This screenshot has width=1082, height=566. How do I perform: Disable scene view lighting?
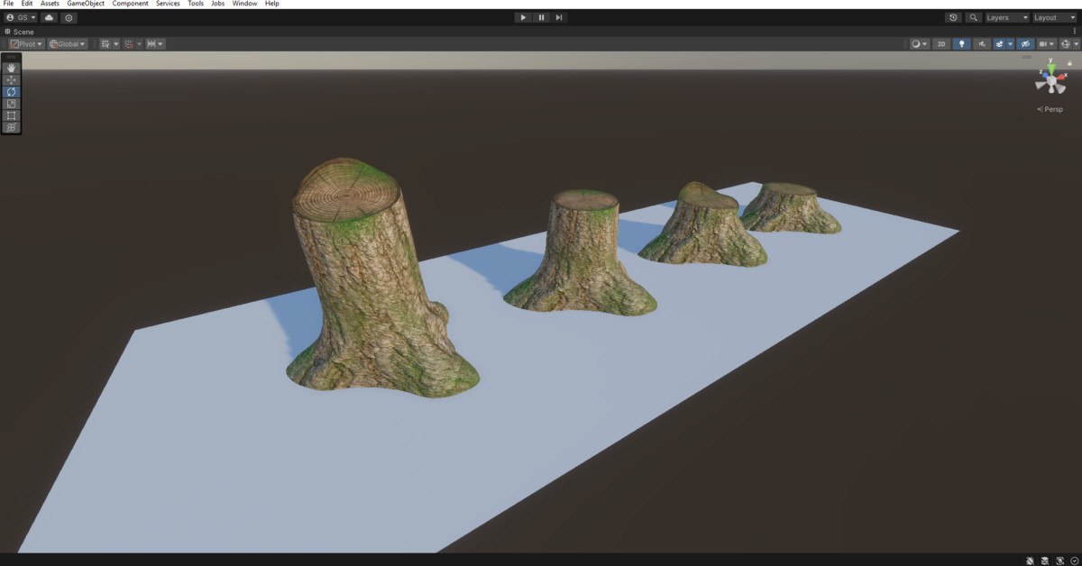point(961,43)
